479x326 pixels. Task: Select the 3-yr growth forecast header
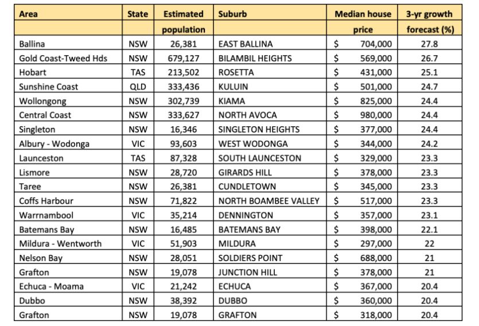coord(430,20)
